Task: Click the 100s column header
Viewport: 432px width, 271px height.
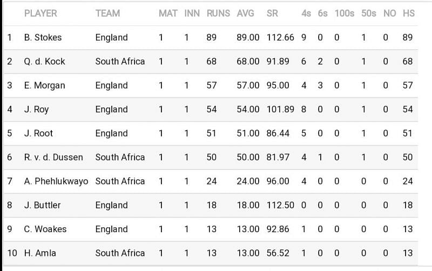Action: pos(345,13)
